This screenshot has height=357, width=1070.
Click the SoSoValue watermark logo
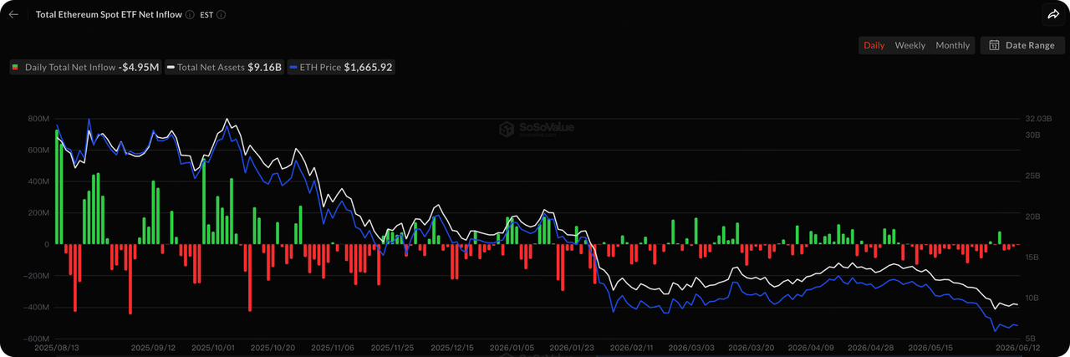[x=536, y=129]
